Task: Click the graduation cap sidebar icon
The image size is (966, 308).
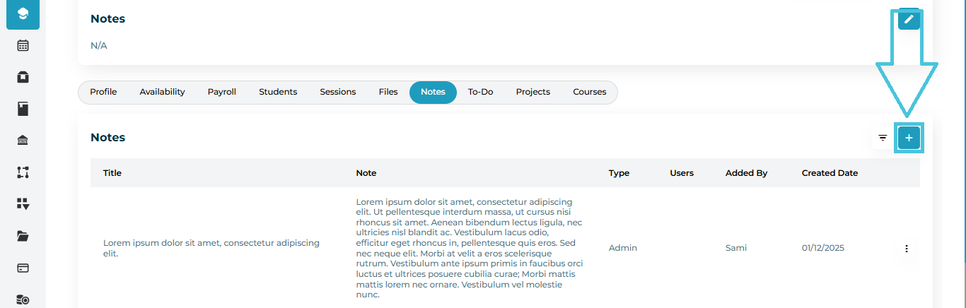Action: [23, 14]
